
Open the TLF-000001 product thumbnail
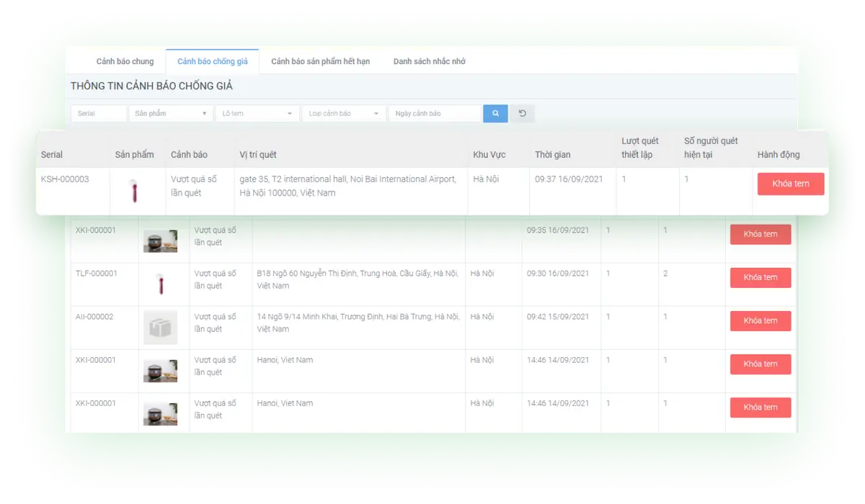(160, 284)
